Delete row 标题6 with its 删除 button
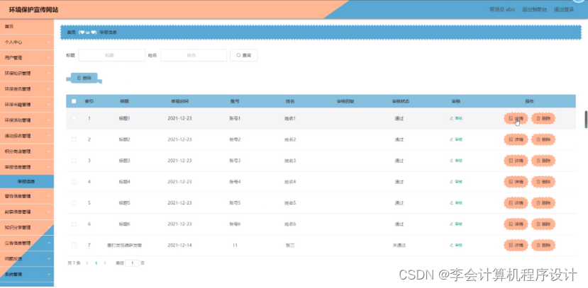Viewport: 588px width, 288px height. coord(543,224)
